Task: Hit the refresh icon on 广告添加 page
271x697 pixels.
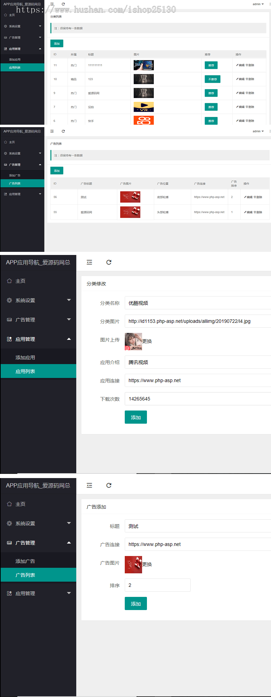Action: [109, 485]
